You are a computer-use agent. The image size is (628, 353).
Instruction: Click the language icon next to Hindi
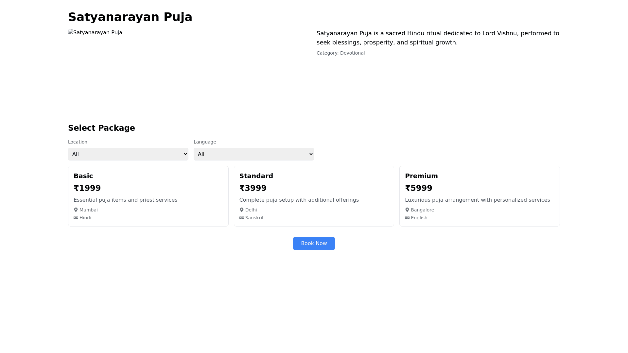coord(76,217)
